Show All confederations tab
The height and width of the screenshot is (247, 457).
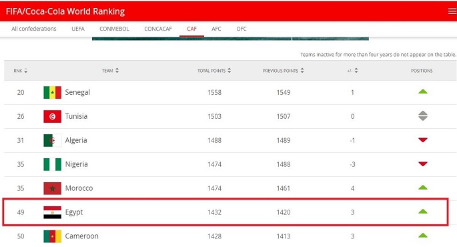coord(34,29)
